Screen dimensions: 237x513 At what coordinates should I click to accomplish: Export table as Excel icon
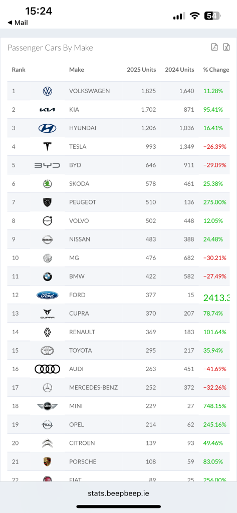tap(226, 47)
